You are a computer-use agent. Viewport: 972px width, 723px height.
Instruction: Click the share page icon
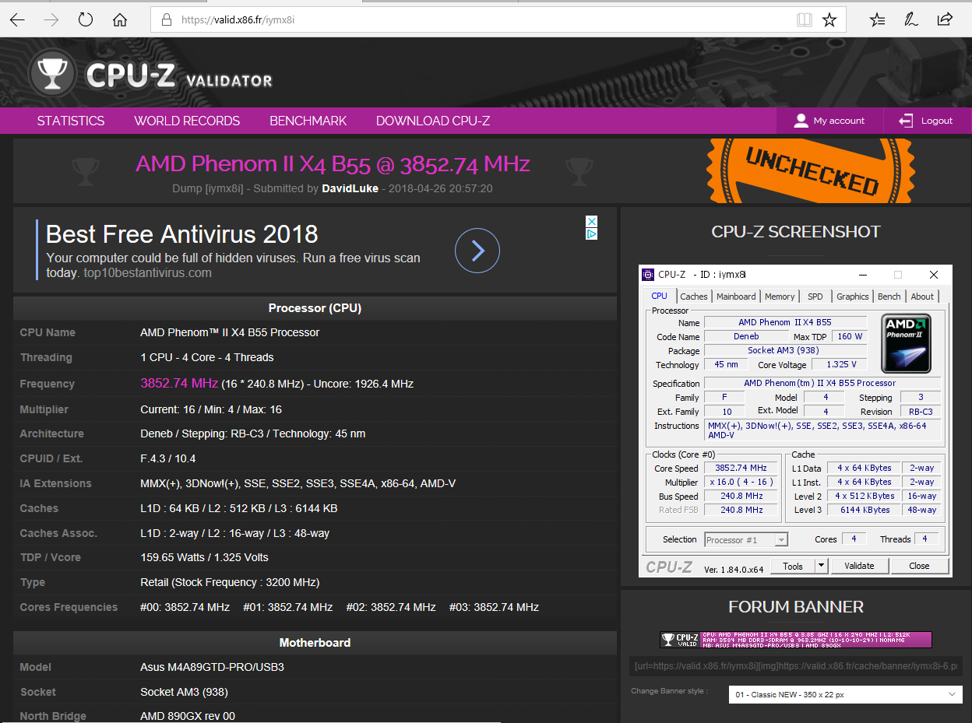(x=945, y=19)
